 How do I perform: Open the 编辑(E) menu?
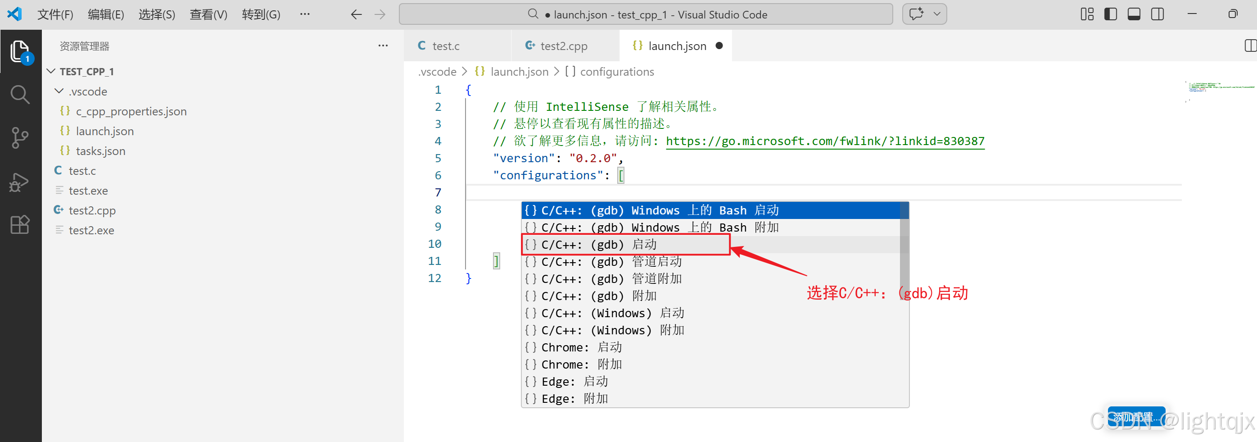[106, 15]
